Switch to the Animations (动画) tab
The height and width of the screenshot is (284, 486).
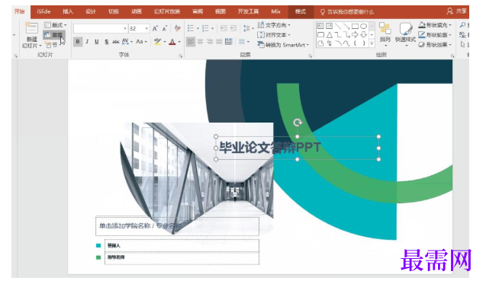(x=136, y=11)
